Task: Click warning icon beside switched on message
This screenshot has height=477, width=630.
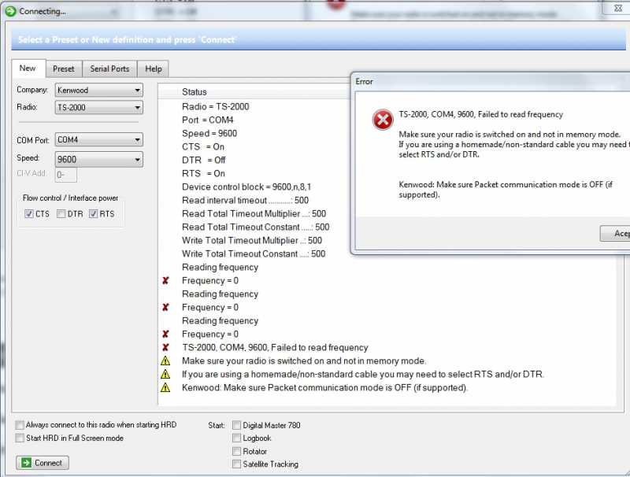Action: (x=165, y=361)
